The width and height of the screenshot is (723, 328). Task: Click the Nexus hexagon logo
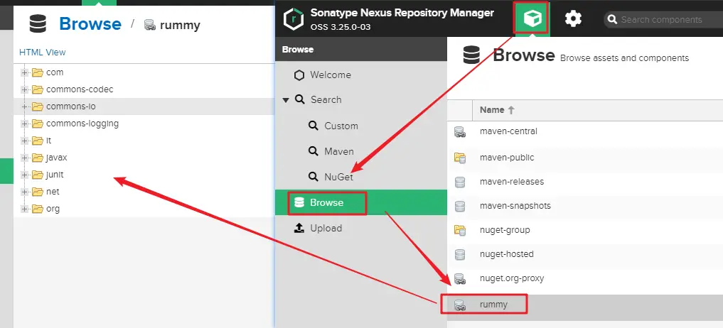(x=293, y=19)
